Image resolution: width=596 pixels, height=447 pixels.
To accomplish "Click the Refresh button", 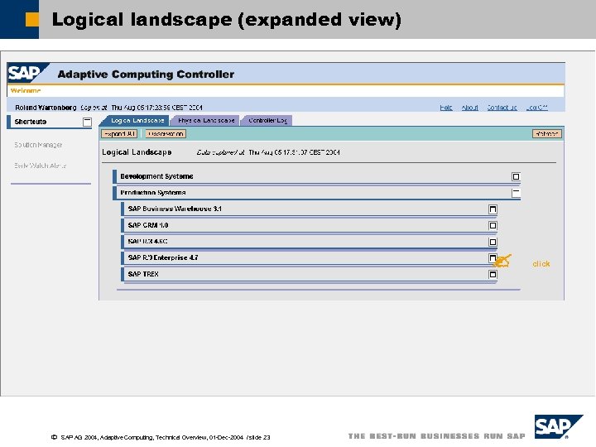I will coord(546,134).
